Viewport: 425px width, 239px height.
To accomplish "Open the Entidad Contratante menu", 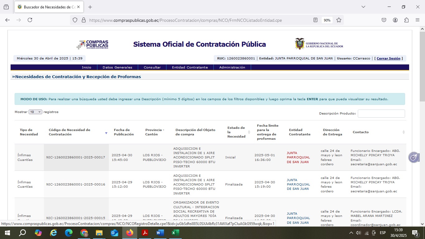I will tap(190, 67).
